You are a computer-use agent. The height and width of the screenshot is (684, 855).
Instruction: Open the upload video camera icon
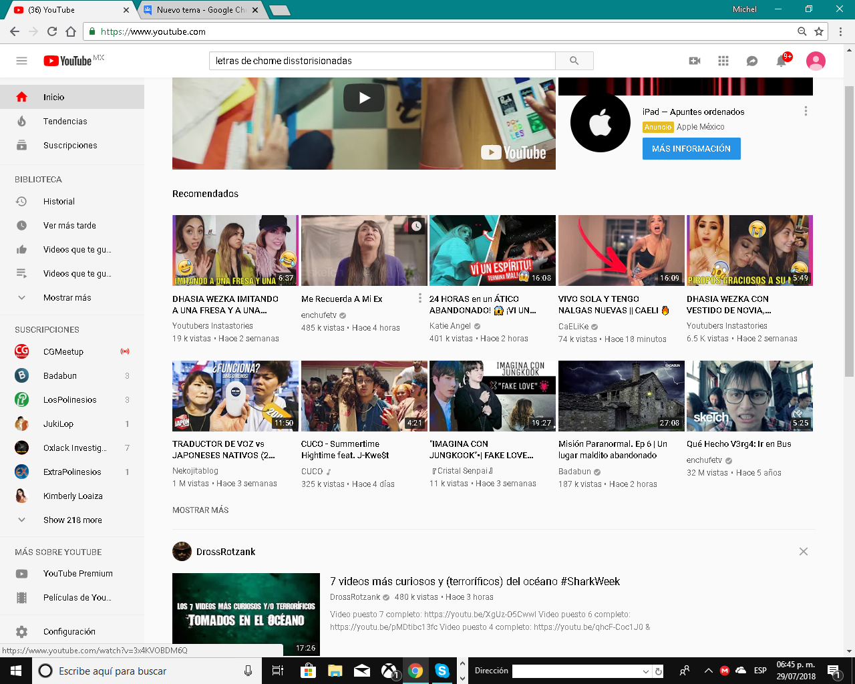[x=695, y=61]
